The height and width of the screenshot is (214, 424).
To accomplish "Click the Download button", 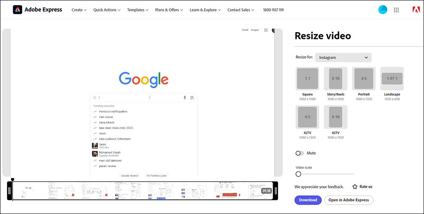I will [x=308, y=200].
